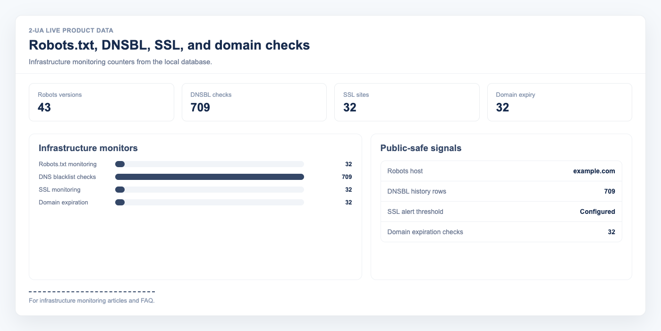661x331 pixels.
Task: Click the SSL monitoring progress bar
Action: click(210, 190)
